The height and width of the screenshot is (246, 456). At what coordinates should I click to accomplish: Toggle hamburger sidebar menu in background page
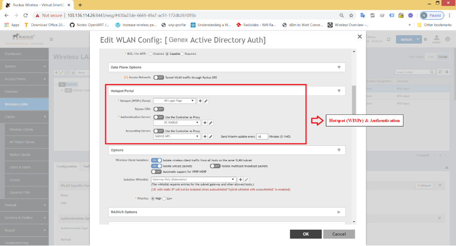tap(51, 39)
